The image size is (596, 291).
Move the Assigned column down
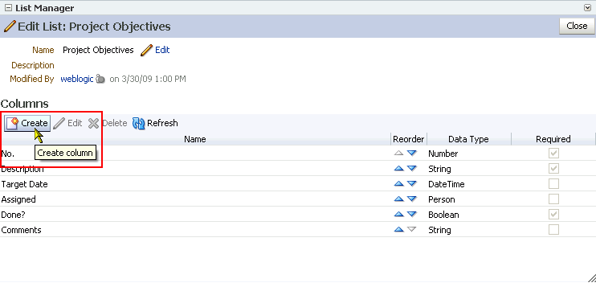click(x=411, y=199)
